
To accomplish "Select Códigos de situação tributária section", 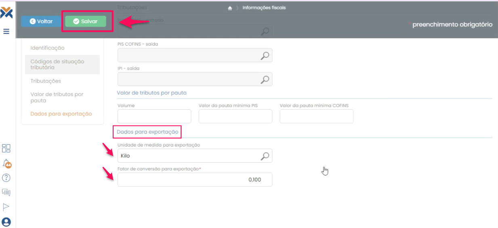I will pyautogui.click(x=57, y=65).
